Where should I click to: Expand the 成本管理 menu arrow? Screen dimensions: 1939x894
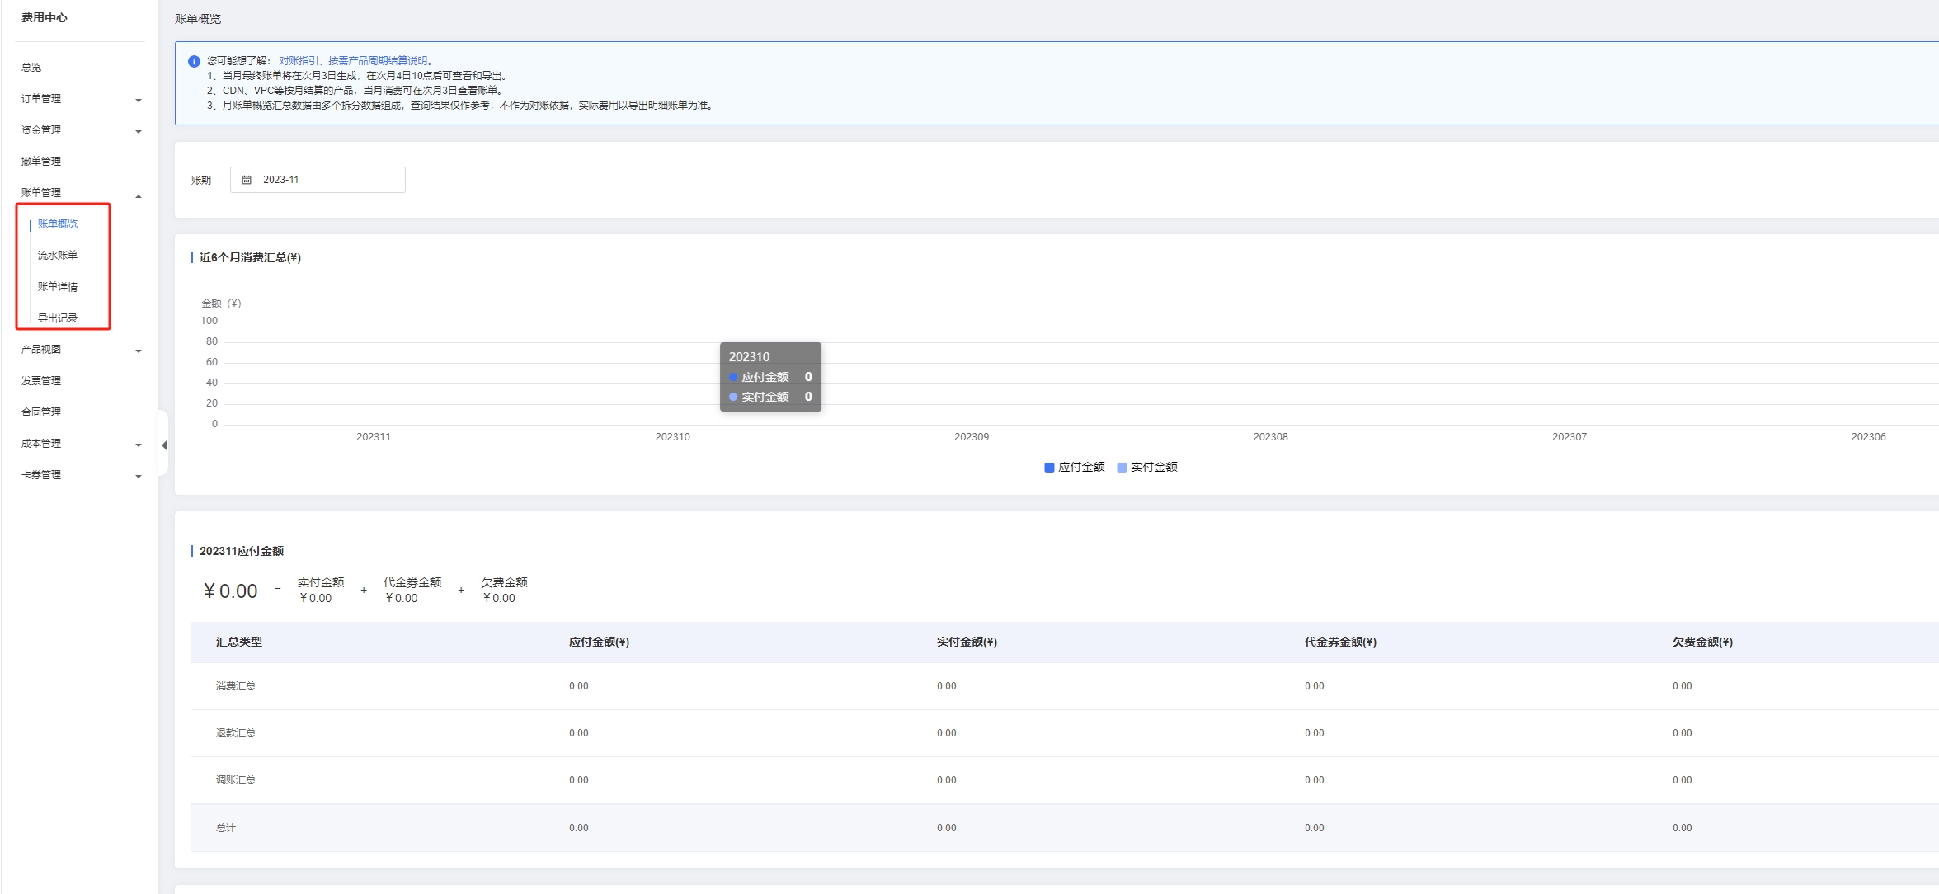139,445
